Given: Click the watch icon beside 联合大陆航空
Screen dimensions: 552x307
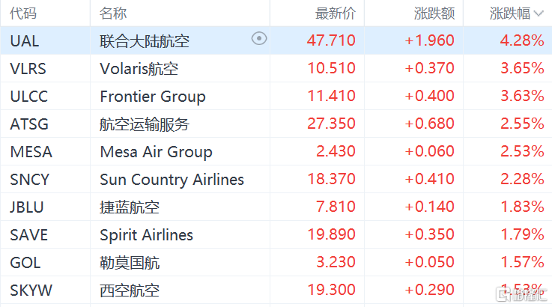Looking at the screenshot, I should pyautogui.click(x=259, y=40).
